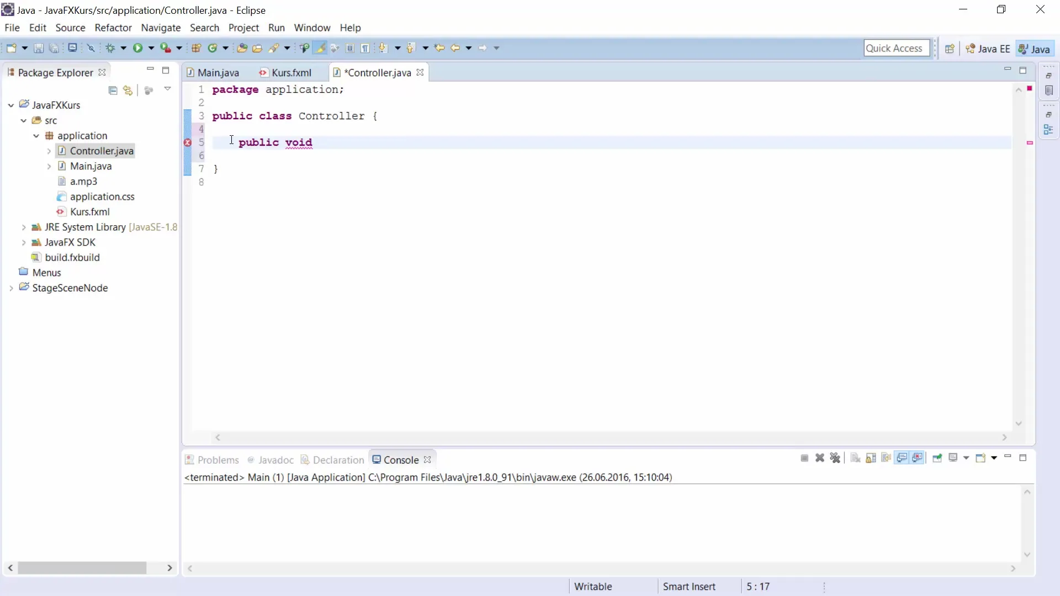Expand Main.java in Package Explorer
This screenshot has width=1060, height=596.
click(49, 166)
